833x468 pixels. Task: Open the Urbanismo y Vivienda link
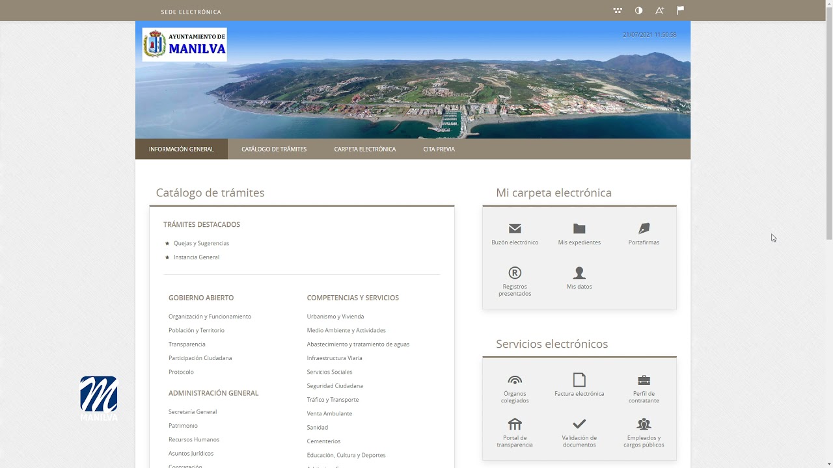tap(335, 317)
